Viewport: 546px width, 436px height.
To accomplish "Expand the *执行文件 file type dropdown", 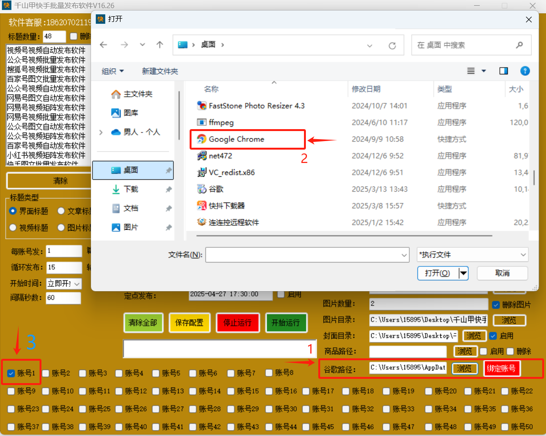I will pyautogui.click(x=472, y=255).
